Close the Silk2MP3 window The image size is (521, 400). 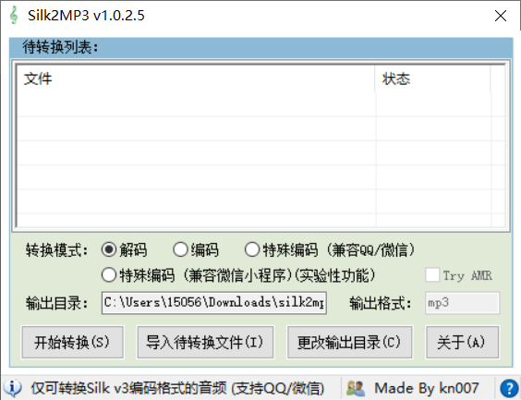click(x=501, y=16)
